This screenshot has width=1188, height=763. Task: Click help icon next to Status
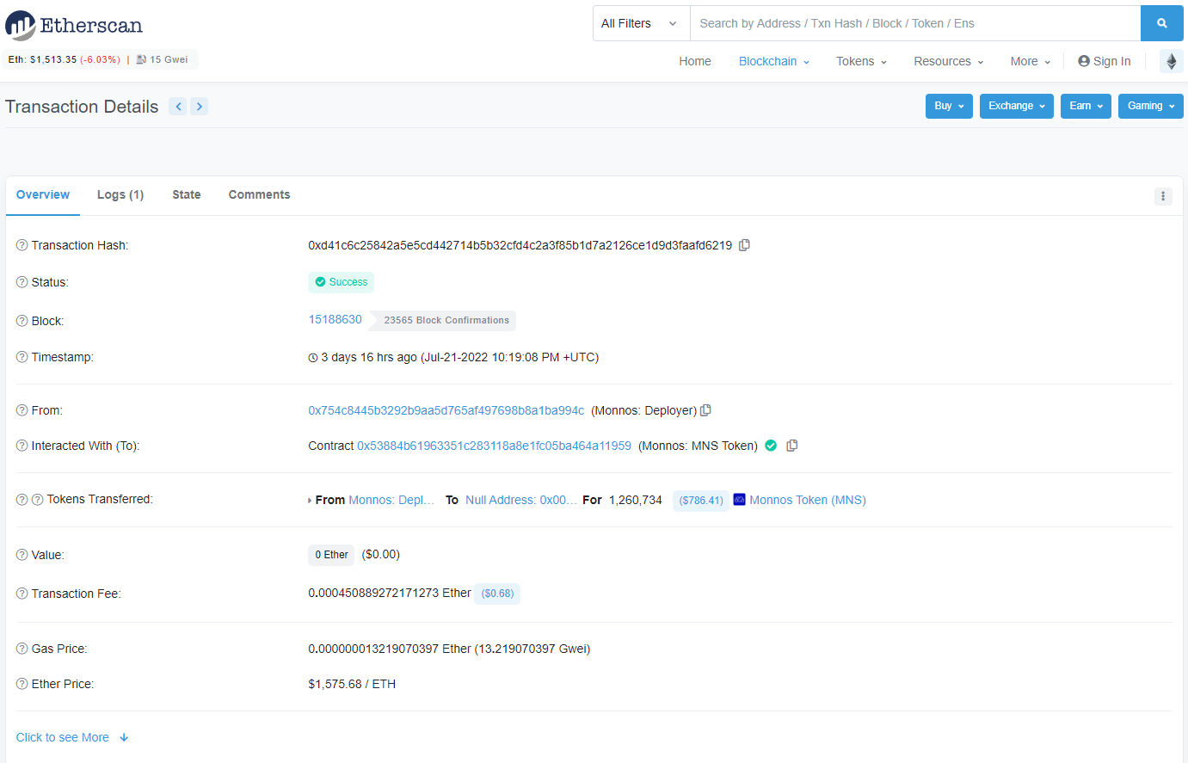(x=22, y=282)
